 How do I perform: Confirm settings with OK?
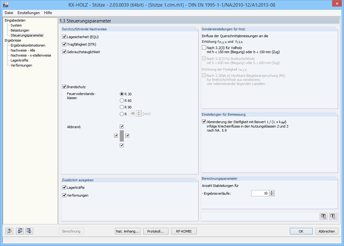(301, 231)
